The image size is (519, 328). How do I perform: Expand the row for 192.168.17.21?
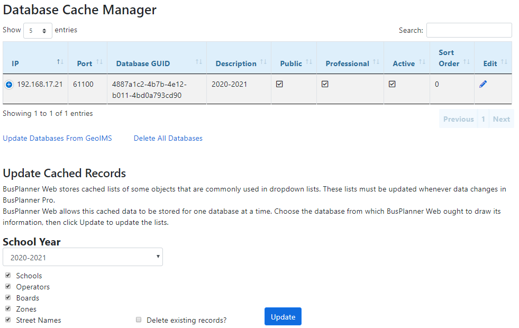(8, 84)
